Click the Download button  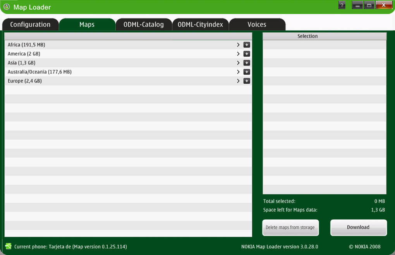(x=359, y=227)
